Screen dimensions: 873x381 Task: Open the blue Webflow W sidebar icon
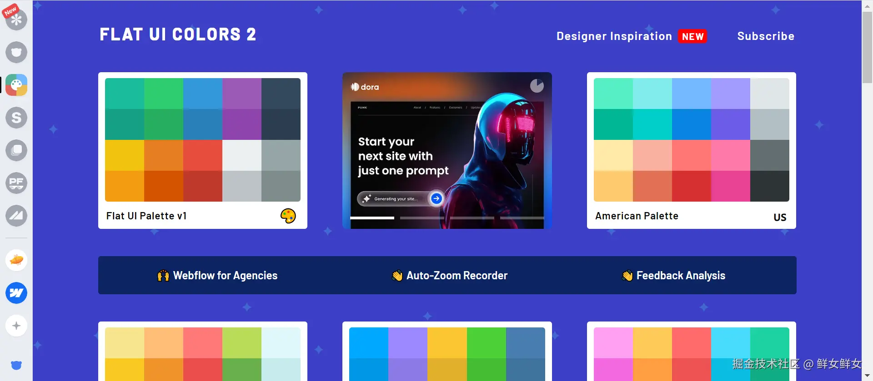(x=16, y=293)
